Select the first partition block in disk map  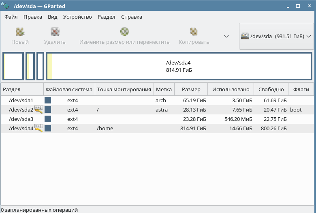pos(13,66)
